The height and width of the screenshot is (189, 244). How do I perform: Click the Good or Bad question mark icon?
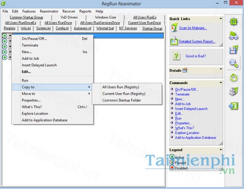[x=177, y=56]
